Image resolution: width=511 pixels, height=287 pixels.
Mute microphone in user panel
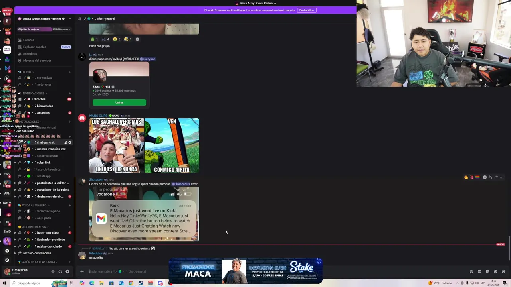[x=53, y=272]
